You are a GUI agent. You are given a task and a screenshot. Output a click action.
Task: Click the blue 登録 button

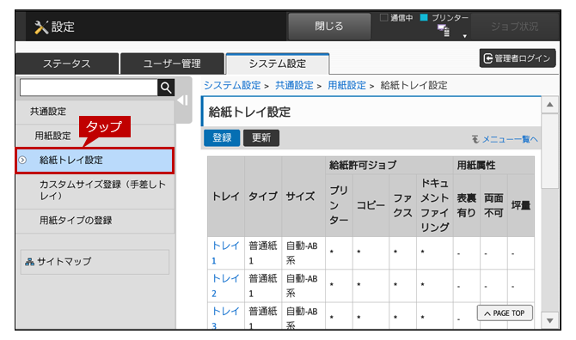click(222, 137)
